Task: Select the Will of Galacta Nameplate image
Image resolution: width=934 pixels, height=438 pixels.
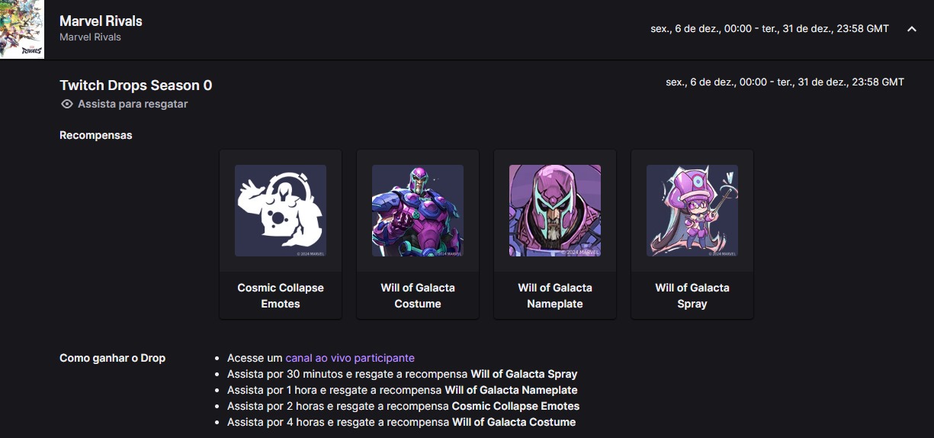Action: pyautogui.click(x=555, y=211)
